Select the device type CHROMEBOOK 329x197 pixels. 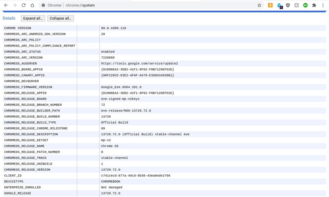[111, 181]
